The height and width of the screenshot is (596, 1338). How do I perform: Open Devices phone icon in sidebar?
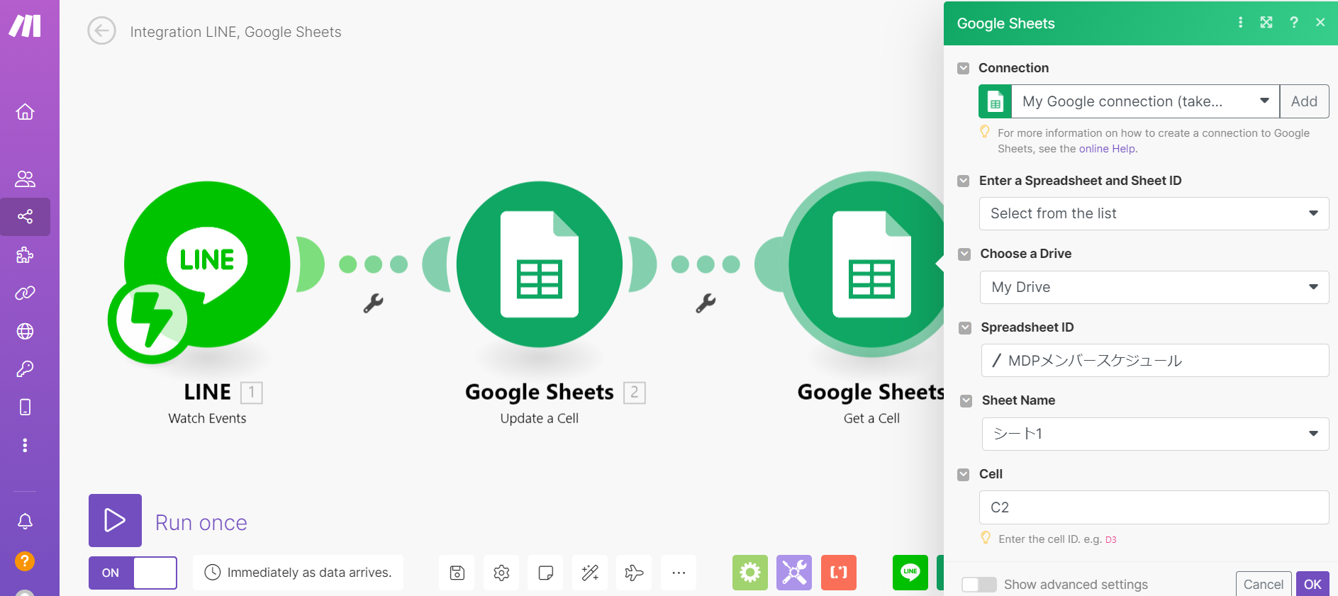pyautogui.click(x=25, y=407)
